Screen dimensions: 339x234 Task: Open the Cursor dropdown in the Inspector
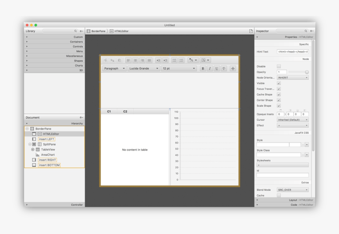click(292, 120)
